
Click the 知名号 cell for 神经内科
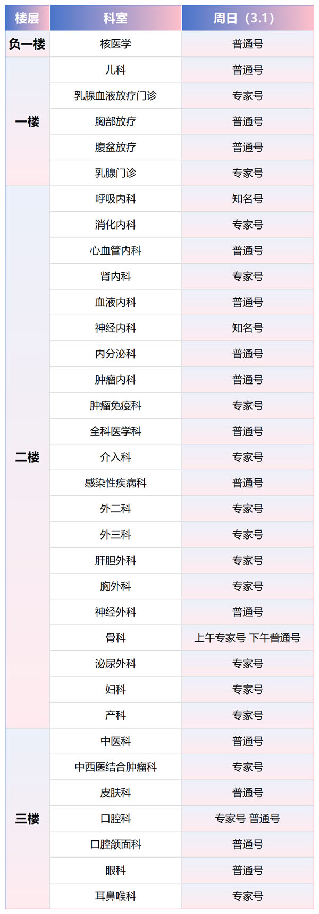pyautogui.click(x=247, y=328)
